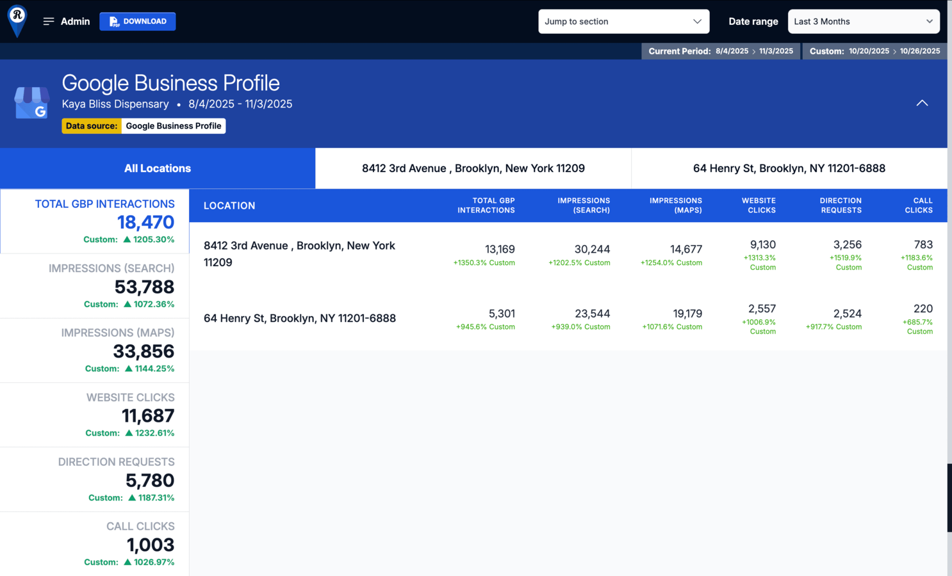Select the Direction Requests metric card
952x576 pixels.
95,480
